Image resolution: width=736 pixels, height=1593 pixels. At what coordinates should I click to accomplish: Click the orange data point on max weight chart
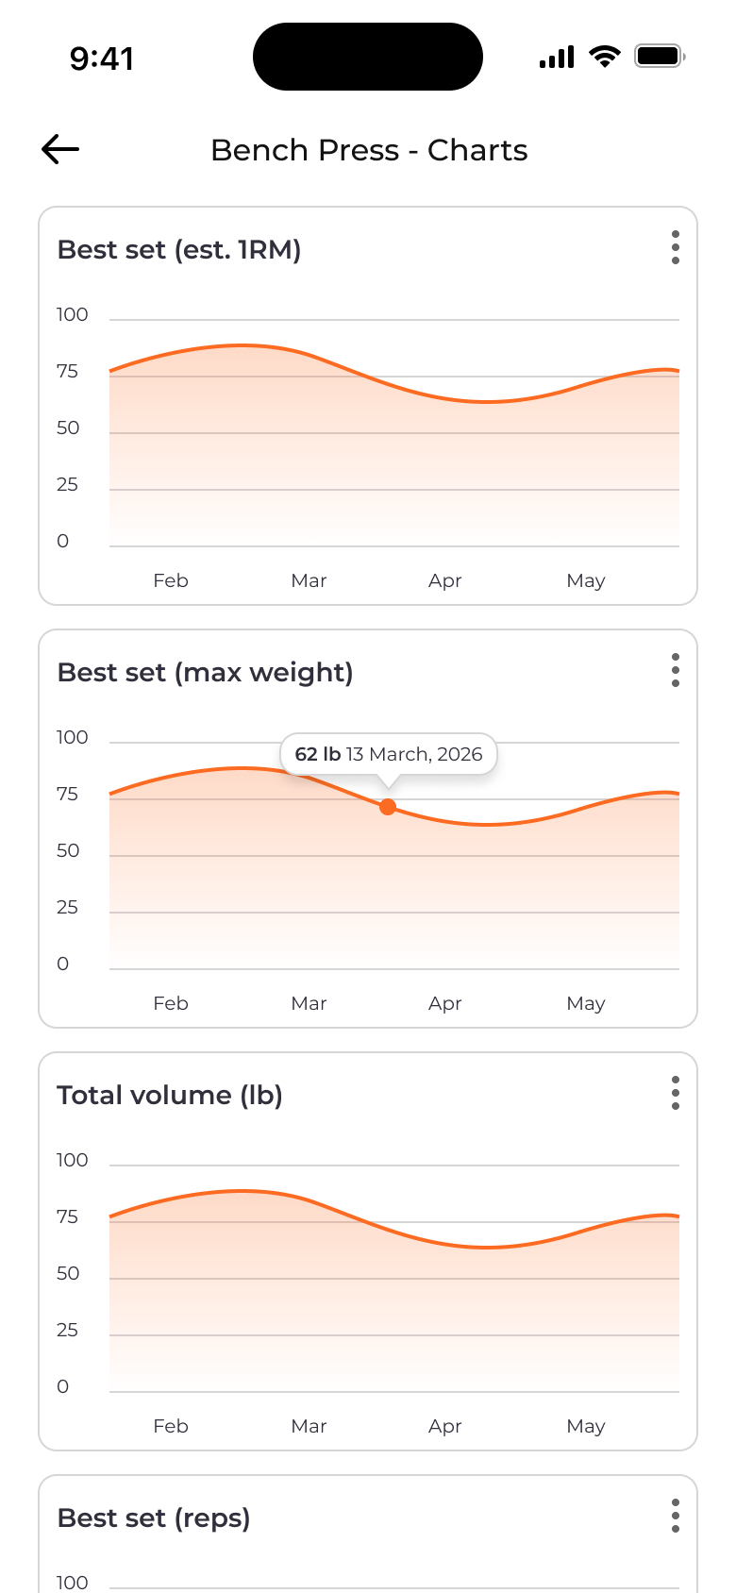coord(388,807)
